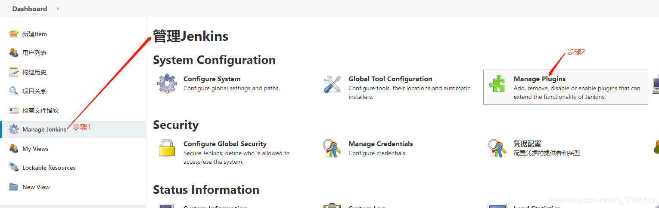Viewport: 659px width, 208px height.
Task: Open 项目关系 link in sidebar
Action: coord(34,91)
